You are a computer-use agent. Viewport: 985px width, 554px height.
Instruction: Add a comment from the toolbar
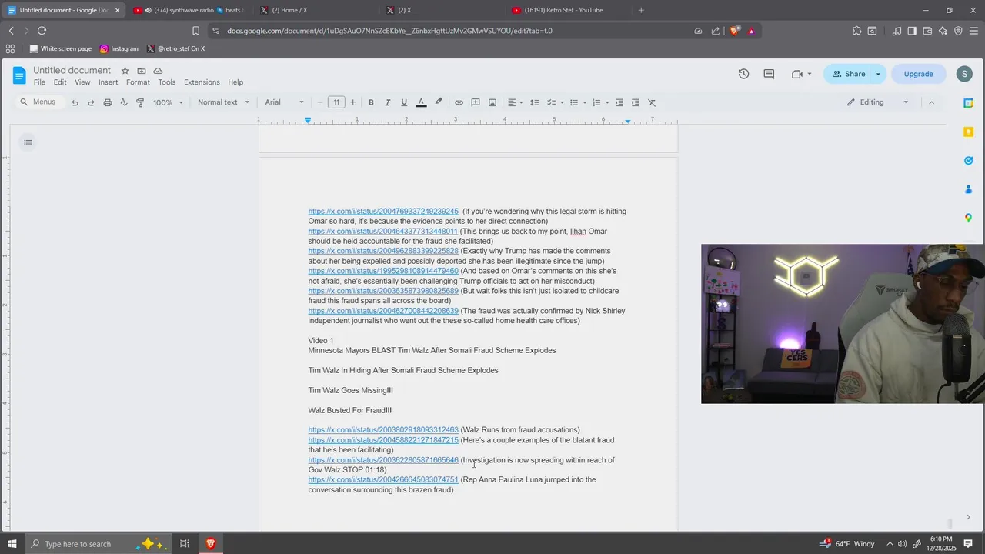point(476,102)
